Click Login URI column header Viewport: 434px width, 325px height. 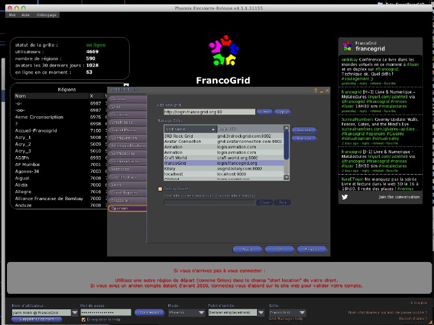pyautogui.click(x=250, y=129)
